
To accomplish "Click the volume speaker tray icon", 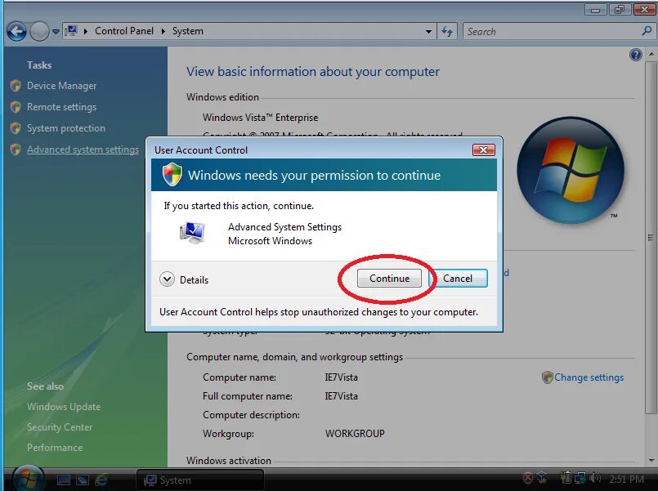I will pos(595,478).
